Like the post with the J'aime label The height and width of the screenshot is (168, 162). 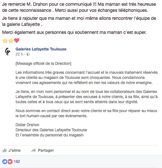(x=14, y=150)
